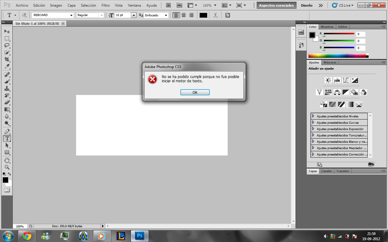The width and height of the screenshot is (388, 242).
Task: Select the Rectangle shape tool
Action: click(x=7, y=152)
